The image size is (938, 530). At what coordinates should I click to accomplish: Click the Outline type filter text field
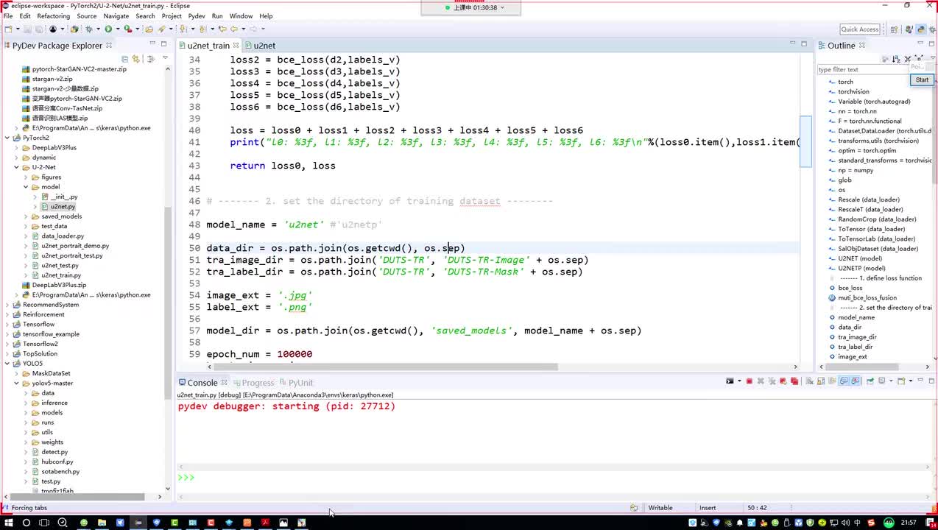coord(861,69)
